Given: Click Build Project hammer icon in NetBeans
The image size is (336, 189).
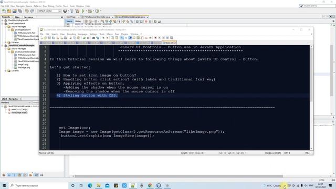Looking at the screenshot, I should (x=72, y=11).
